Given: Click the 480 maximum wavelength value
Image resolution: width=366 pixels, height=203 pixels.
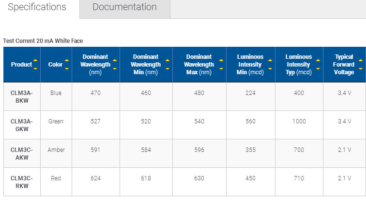Looking at the screenshot, I should coord(199,93).
